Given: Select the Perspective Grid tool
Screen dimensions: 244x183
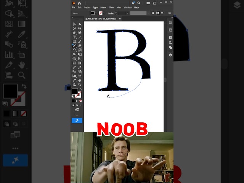Looking at the screenshot, I should point(80,59).
